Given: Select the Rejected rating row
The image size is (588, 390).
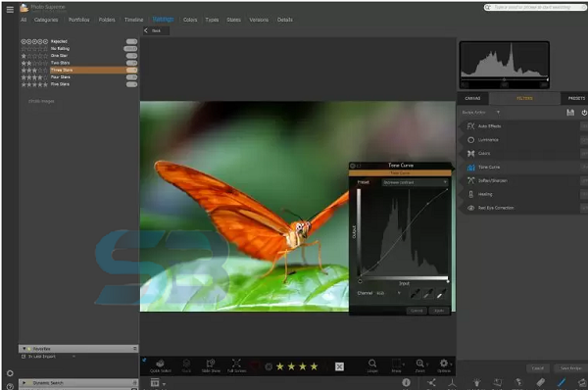Looking at the screenshot, I should 78,41.
